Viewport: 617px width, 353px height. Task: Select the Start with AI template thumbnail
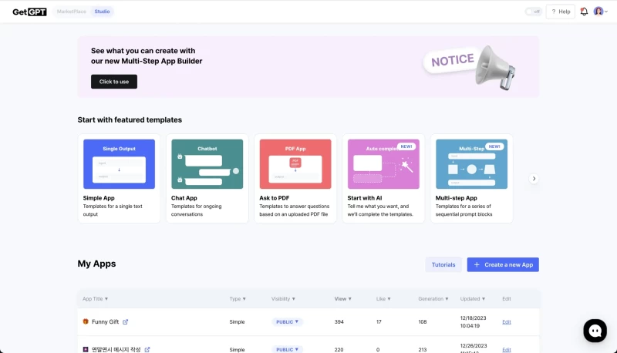coord(383,164)
